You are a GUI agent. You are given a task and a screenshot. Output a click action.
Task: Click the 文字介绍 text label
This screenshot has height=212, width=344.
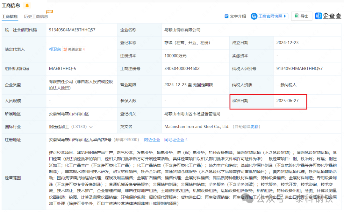(238, 16)
